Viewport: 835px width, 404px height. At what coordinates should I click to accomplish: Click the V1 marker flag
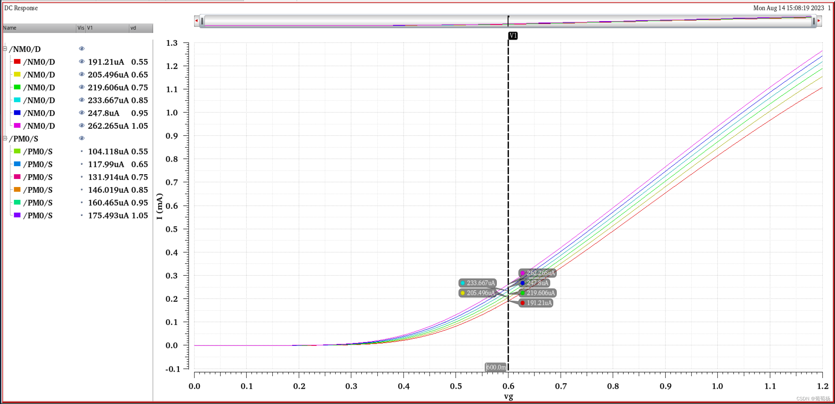(x=513, y=36)
